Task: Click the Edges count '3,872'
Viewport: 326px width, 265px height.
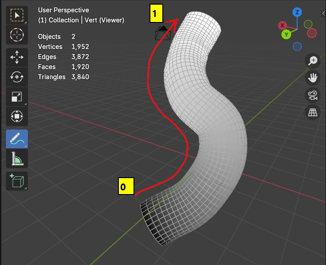Action: click(80, 57)
